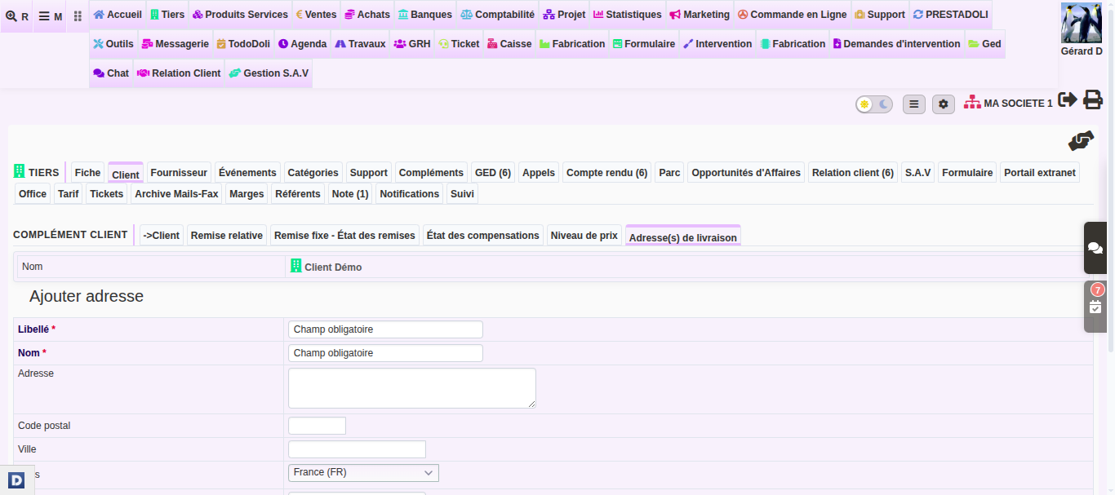The image size is (1115, 495).
Task: Click the handshake icon at top right
Action: (x=1081, y=141)
